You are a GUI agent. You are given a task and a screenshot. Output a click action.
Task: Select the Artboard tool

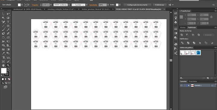[3, 61]
